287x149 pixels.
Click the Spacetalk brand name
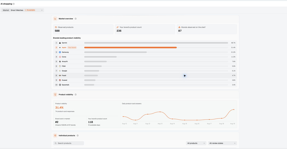(66, 85)
